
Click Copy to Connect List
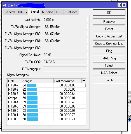pyautogui.click(x=109, y=44)
